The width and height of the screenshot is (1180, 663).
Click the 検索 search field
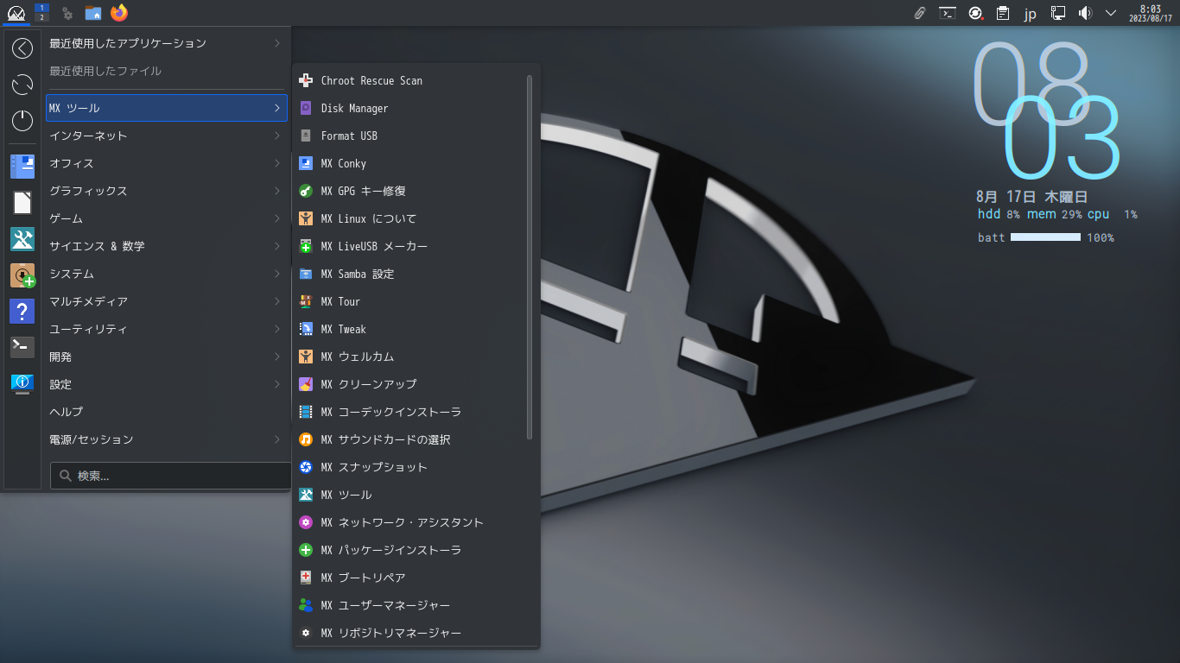pos(170,476)
